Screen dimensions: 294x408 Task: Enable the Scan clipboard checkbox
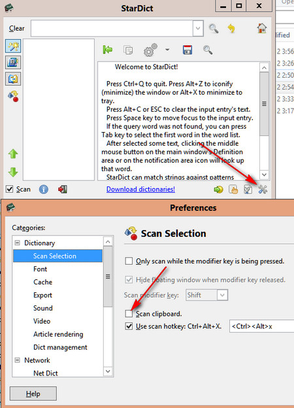point(129,314)
